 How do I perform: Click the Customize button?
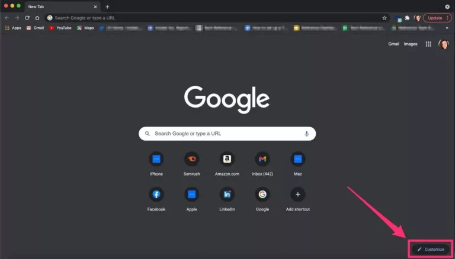click(x=431, y=249)
